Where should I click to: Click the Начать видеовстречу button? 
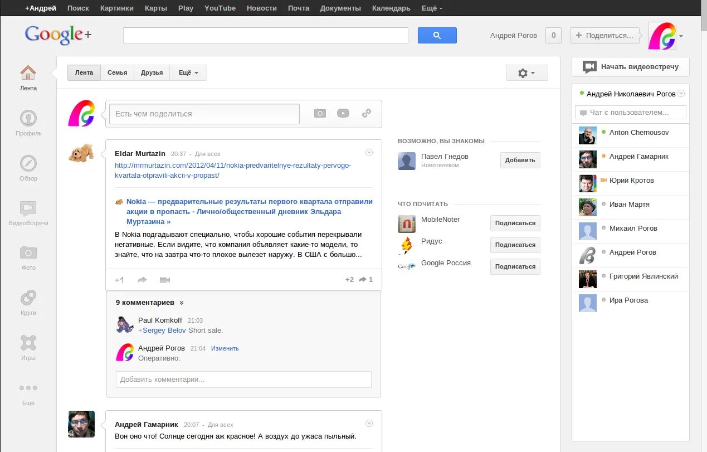(x=630, y=67)
